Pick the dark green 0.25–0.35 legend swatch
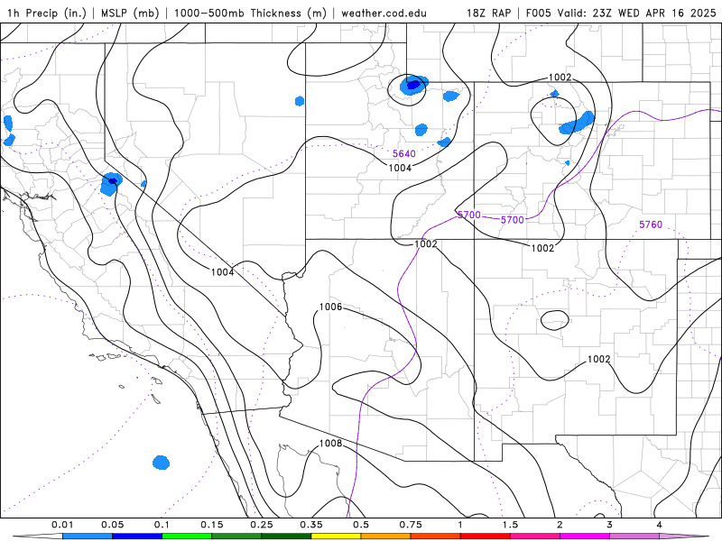 click(286, 536)
